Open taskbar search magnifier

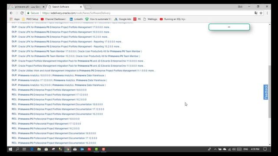coord(17,149)
